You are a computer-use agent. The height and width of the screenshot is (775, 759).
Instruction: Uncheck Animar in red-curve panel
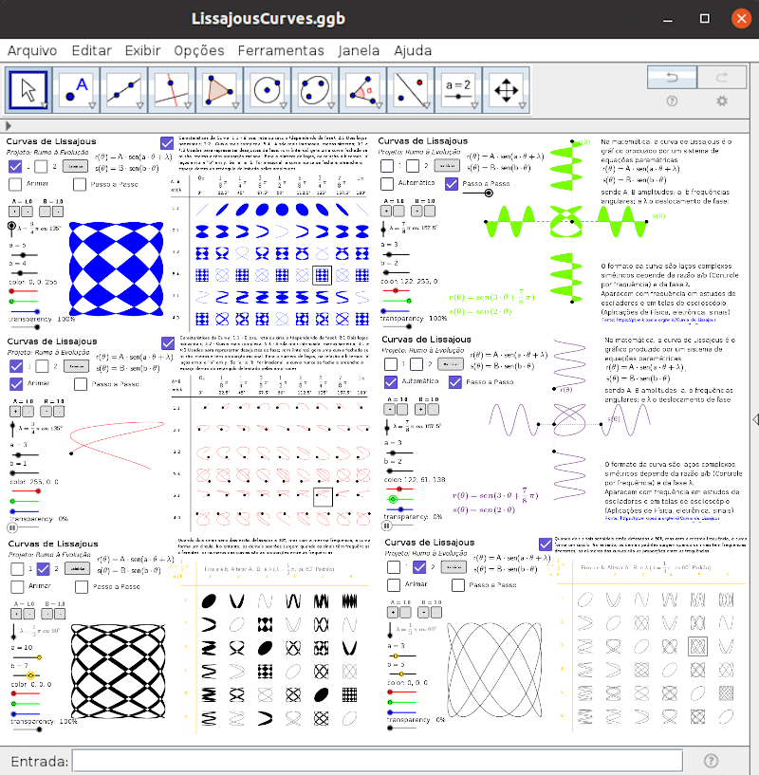point(16,383)
